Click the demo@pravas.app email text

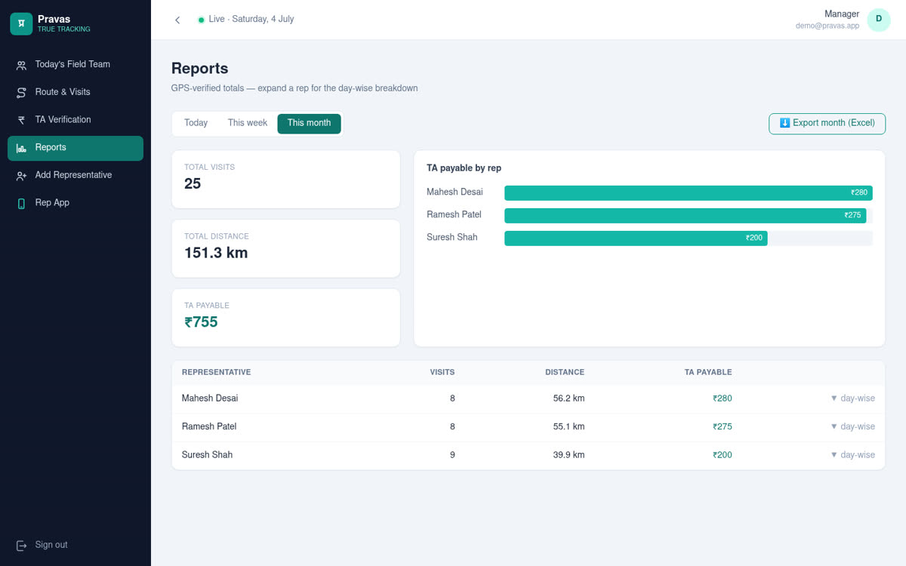point(827,26)
